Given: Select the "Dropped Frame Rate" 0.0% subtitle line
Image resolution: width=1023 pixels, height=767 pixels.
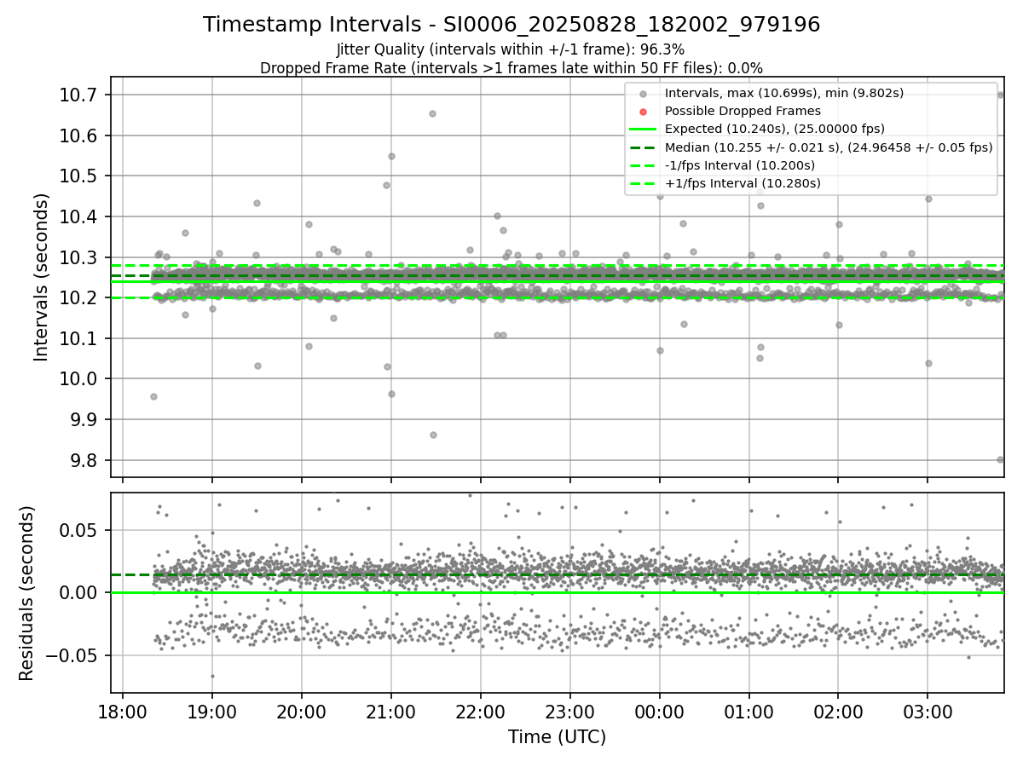Looking at the screenshot, I should click(511, 68).
